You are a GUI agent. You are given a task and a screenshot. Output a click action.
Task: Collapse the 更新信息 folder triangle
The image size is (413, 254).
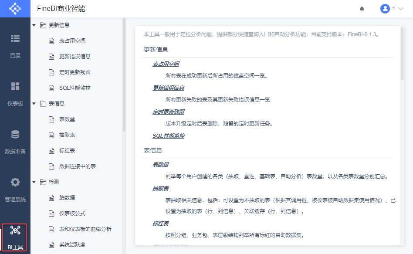click(x=34, y=25)
